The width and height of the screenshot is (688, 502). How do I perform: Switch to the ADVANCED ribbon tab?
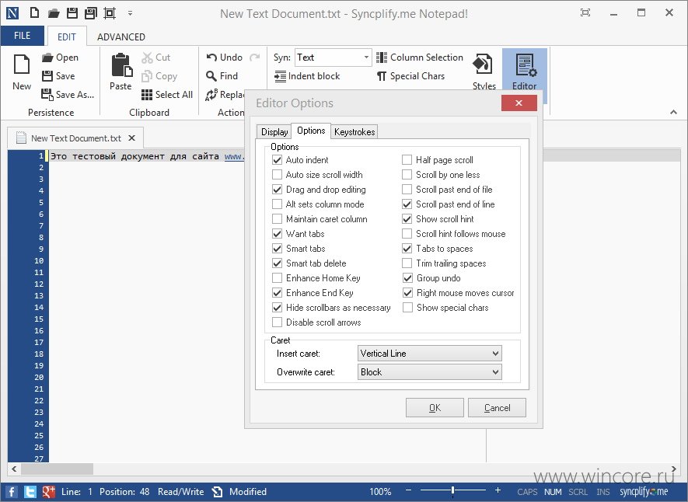(x=121, y=37)
